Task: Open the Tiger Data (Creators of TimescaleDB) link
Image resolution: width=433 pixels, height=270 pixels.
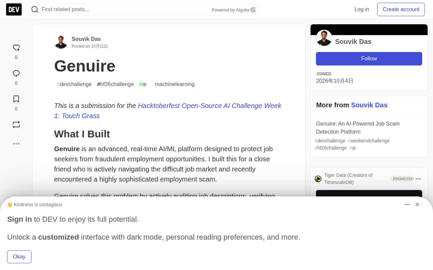Action: click(348, 179)
